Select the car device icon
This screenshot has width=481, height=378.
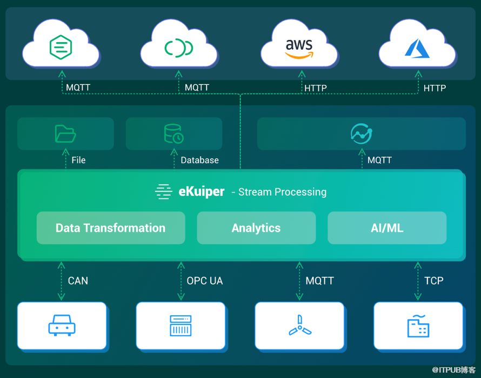(x=62, y=325)
